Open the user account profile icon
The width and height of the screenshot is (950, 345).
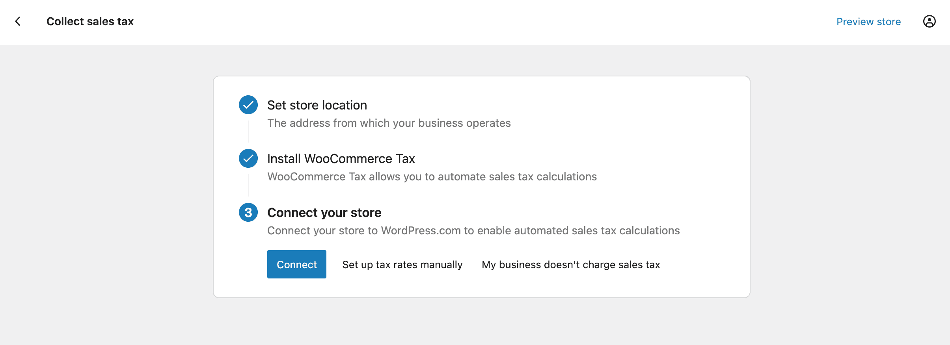click(x=929, y=21)
